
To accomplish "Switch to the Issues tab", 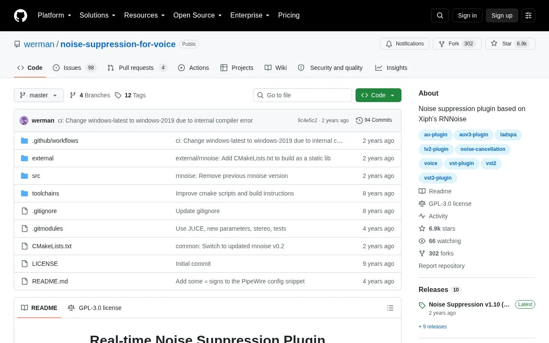I will coord(75,68).
